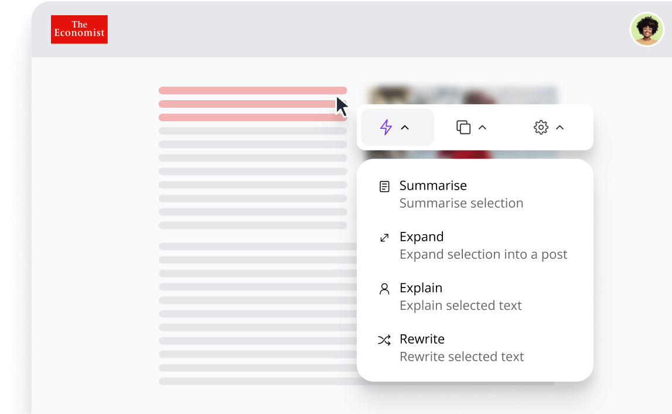672x414 pixels.
Task: Collapse the chevron next to the lightning bolt
Action: (x=405, y=126)
